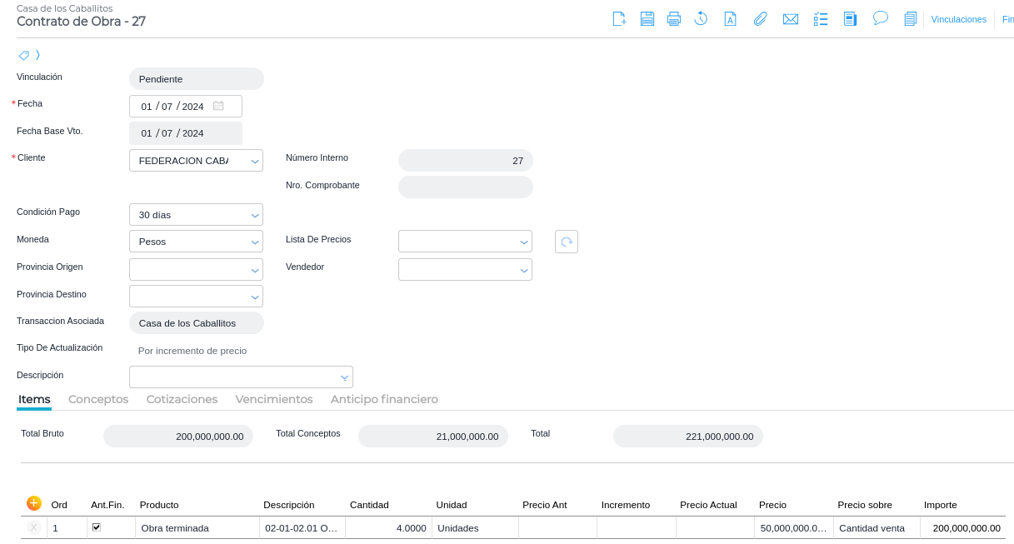Click the paperclip attachments icon
Viewport: 1014px width, 544px height.
click(x=760, y=19)
